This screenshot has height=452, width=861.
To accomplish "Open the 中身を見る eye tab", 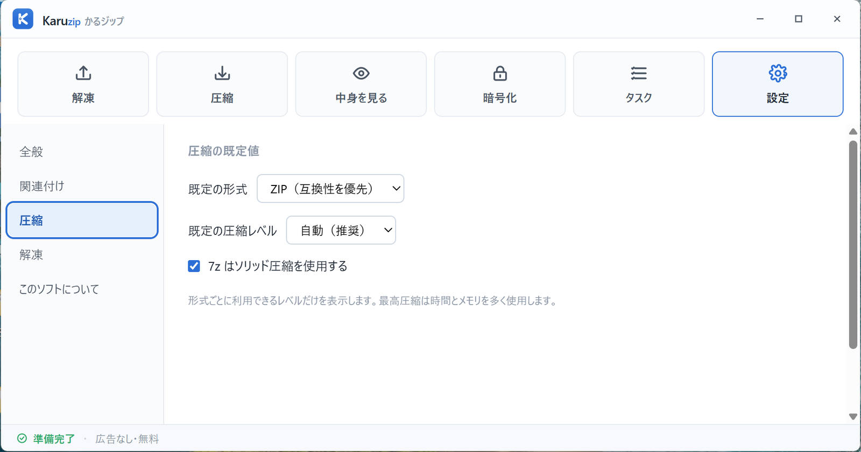I will (361, 84).
